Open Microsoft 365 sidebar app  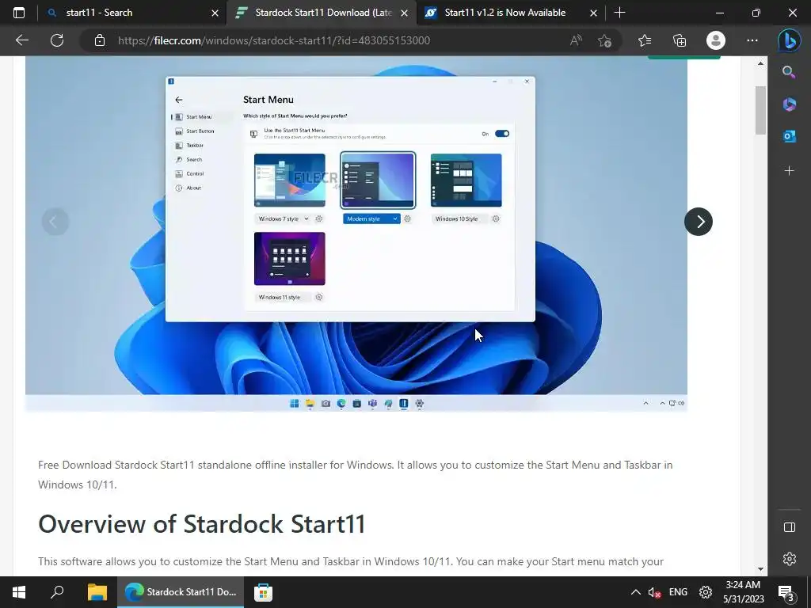coord(789,104)
